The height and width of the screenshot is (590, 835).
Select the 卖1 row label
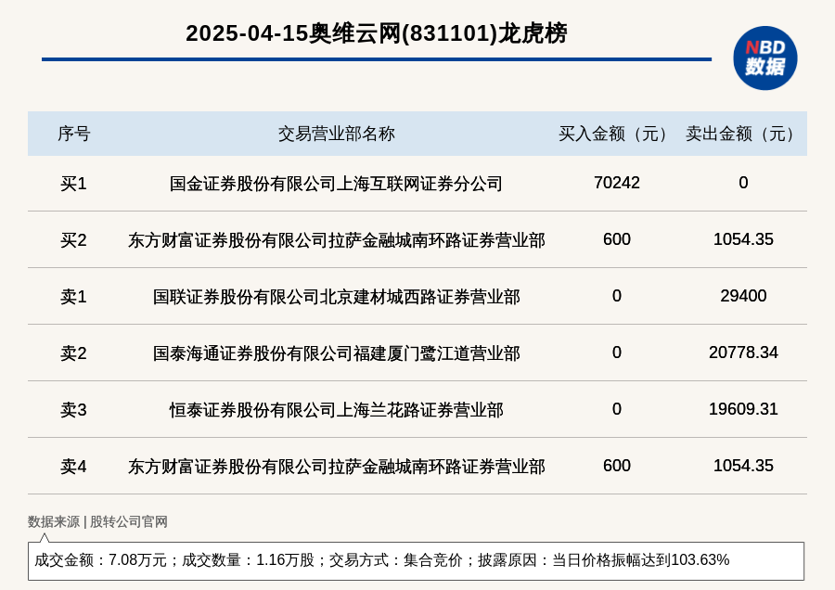73,297
